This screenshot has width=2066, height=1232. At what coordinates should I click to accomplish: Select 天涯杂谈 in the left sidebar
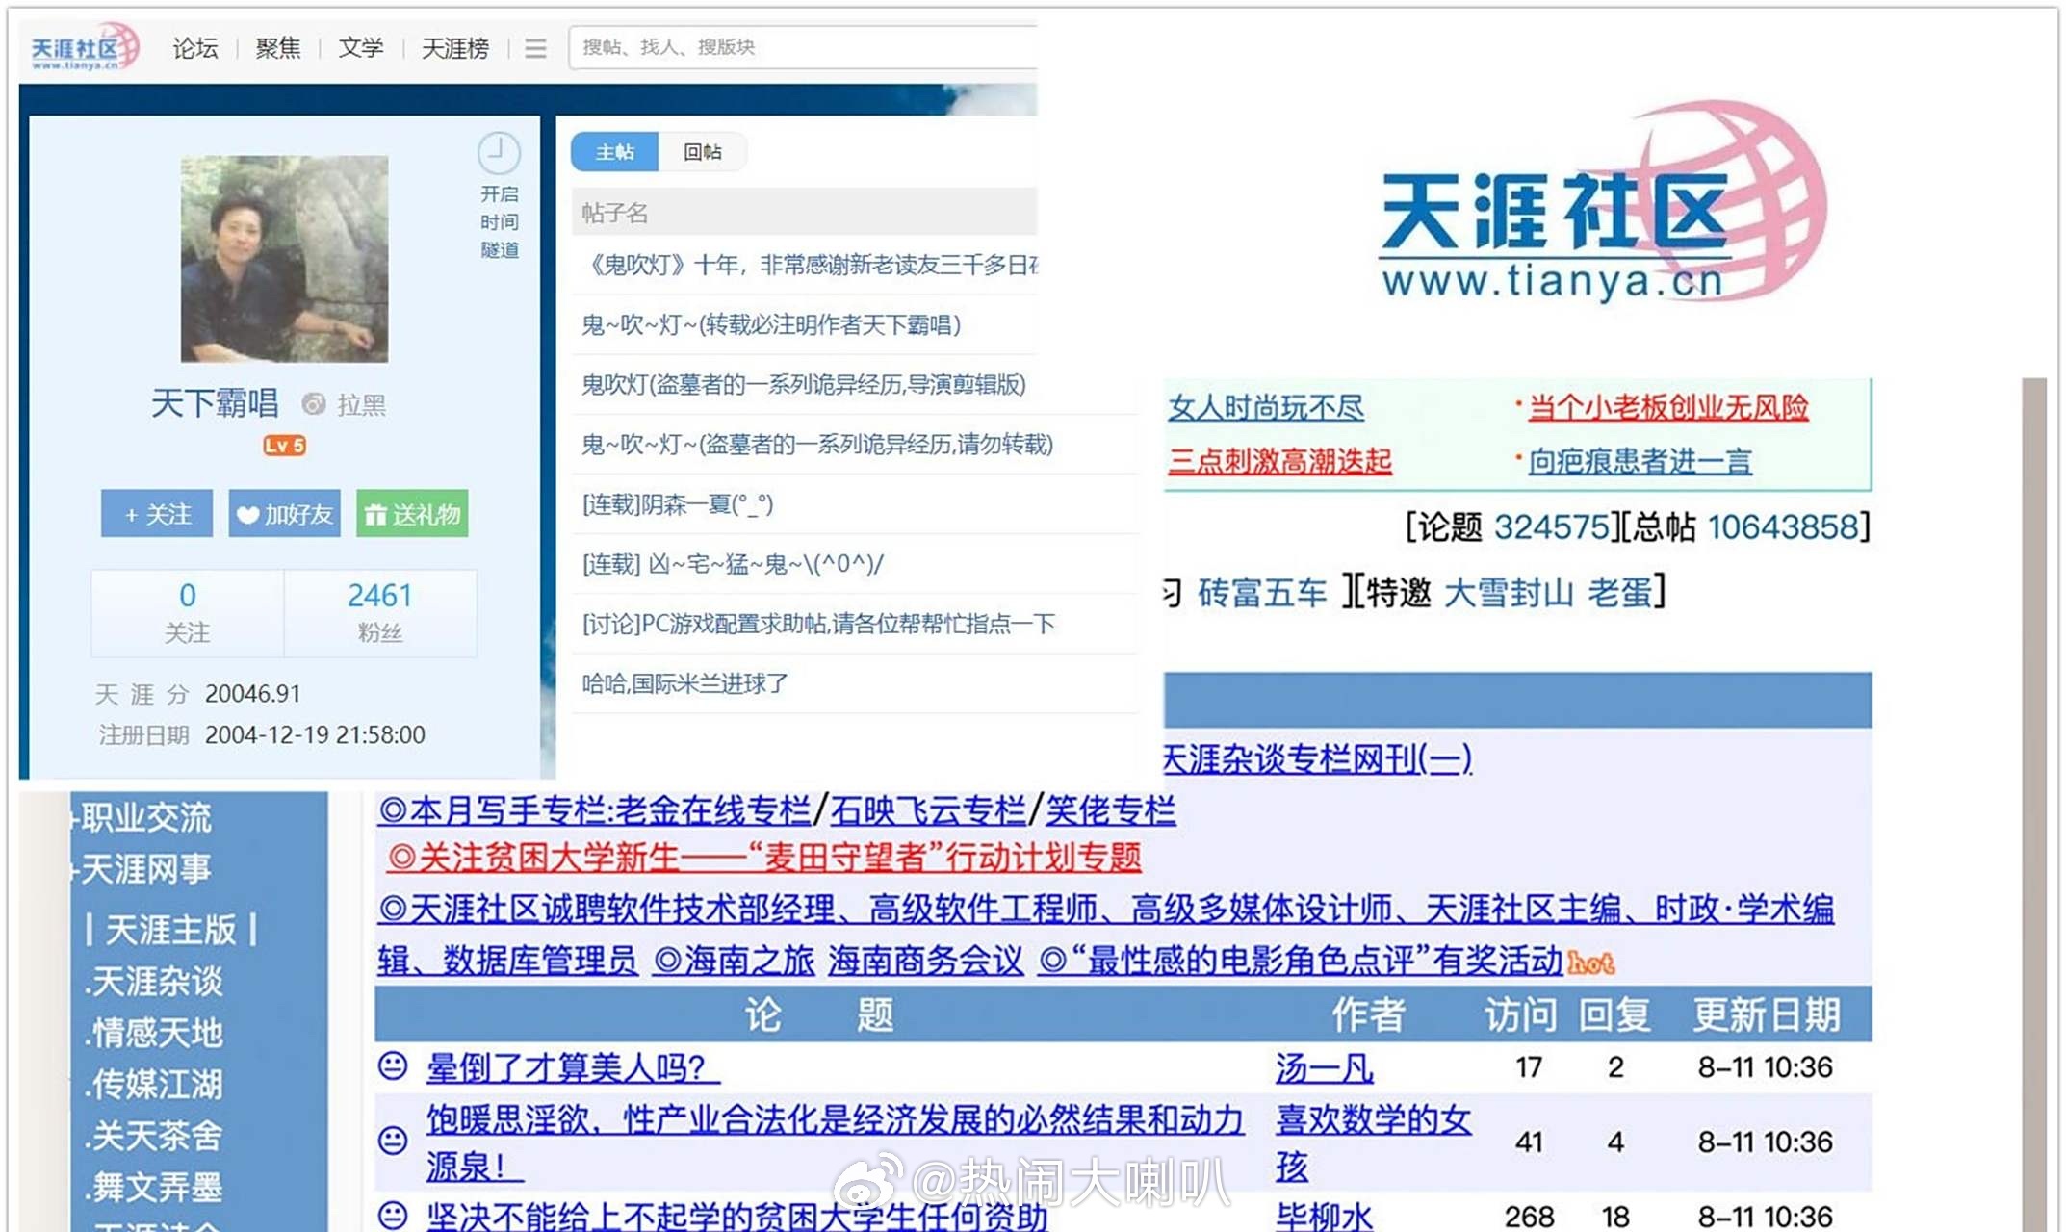[x=156, y=982]
